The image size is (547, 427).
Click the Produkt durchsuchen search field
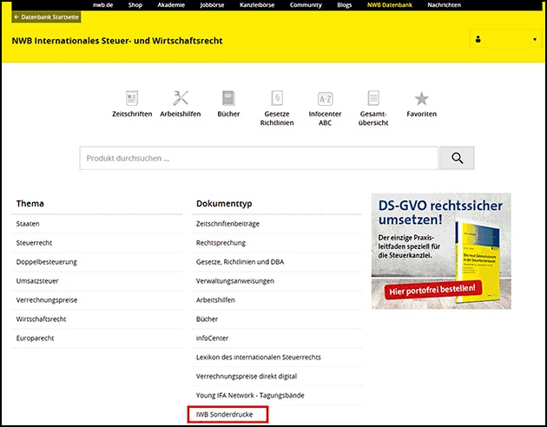coord(257,158)
